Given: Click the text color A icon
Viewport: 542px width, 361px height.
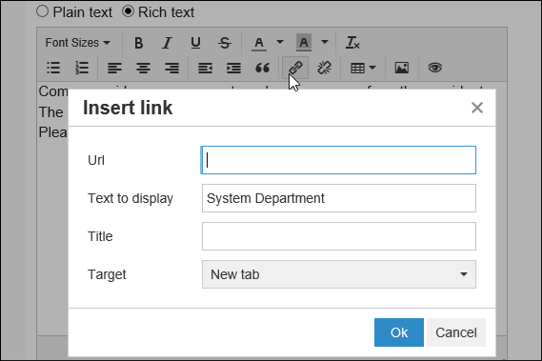Looking at the screenshot, I should tap(259, 43).
